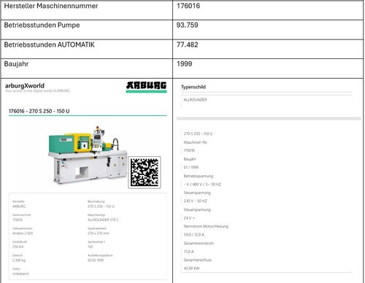This screenshot has height=283, width=365.
Task: Click the arburgXworld heading
Action: [25, 85]
